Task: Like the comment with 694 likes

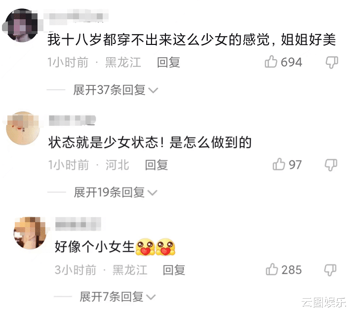Action: point(271,62)
